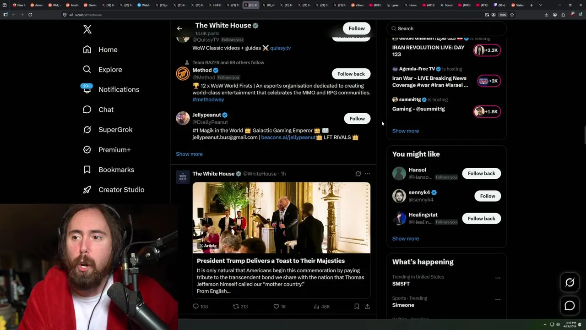This screenshot has width=586, height=330.
Task: Repost the White House post
Action: pyautogui.click(x=240, y=307)
